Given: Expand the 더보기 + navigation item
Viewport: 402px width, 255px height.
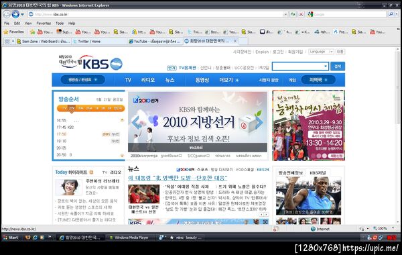Looking at the screenshot, I should [229, 80].
